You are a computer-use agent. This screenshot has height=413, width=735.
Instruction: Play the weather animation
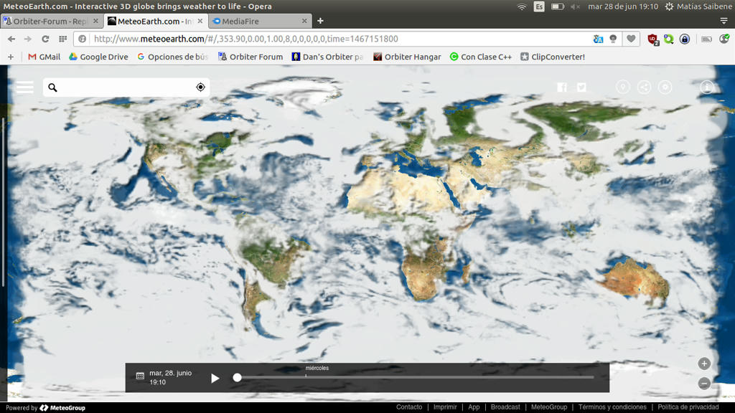pos(215,378)
